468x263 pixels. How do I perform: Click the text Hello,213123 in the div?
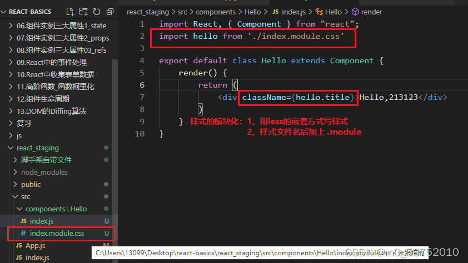coord(389,98)
